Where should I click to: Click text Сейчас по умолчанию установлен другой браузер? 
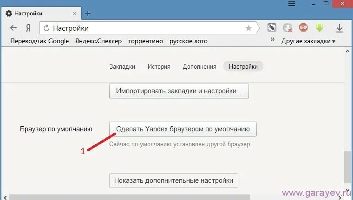point(180,144)
